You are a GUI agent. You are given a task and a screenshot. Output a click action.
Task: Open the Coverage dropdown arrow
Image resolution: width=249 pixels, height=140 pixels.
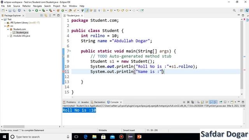click(47, 10)
